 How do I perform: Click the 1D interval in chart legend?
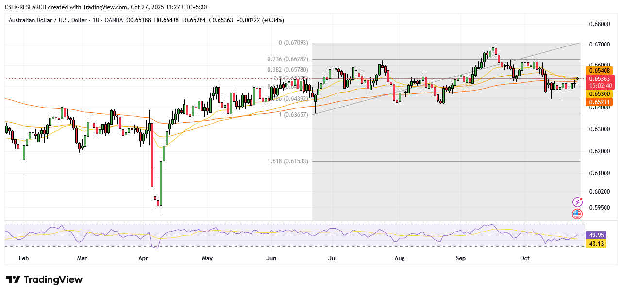(x=97, y=20)
